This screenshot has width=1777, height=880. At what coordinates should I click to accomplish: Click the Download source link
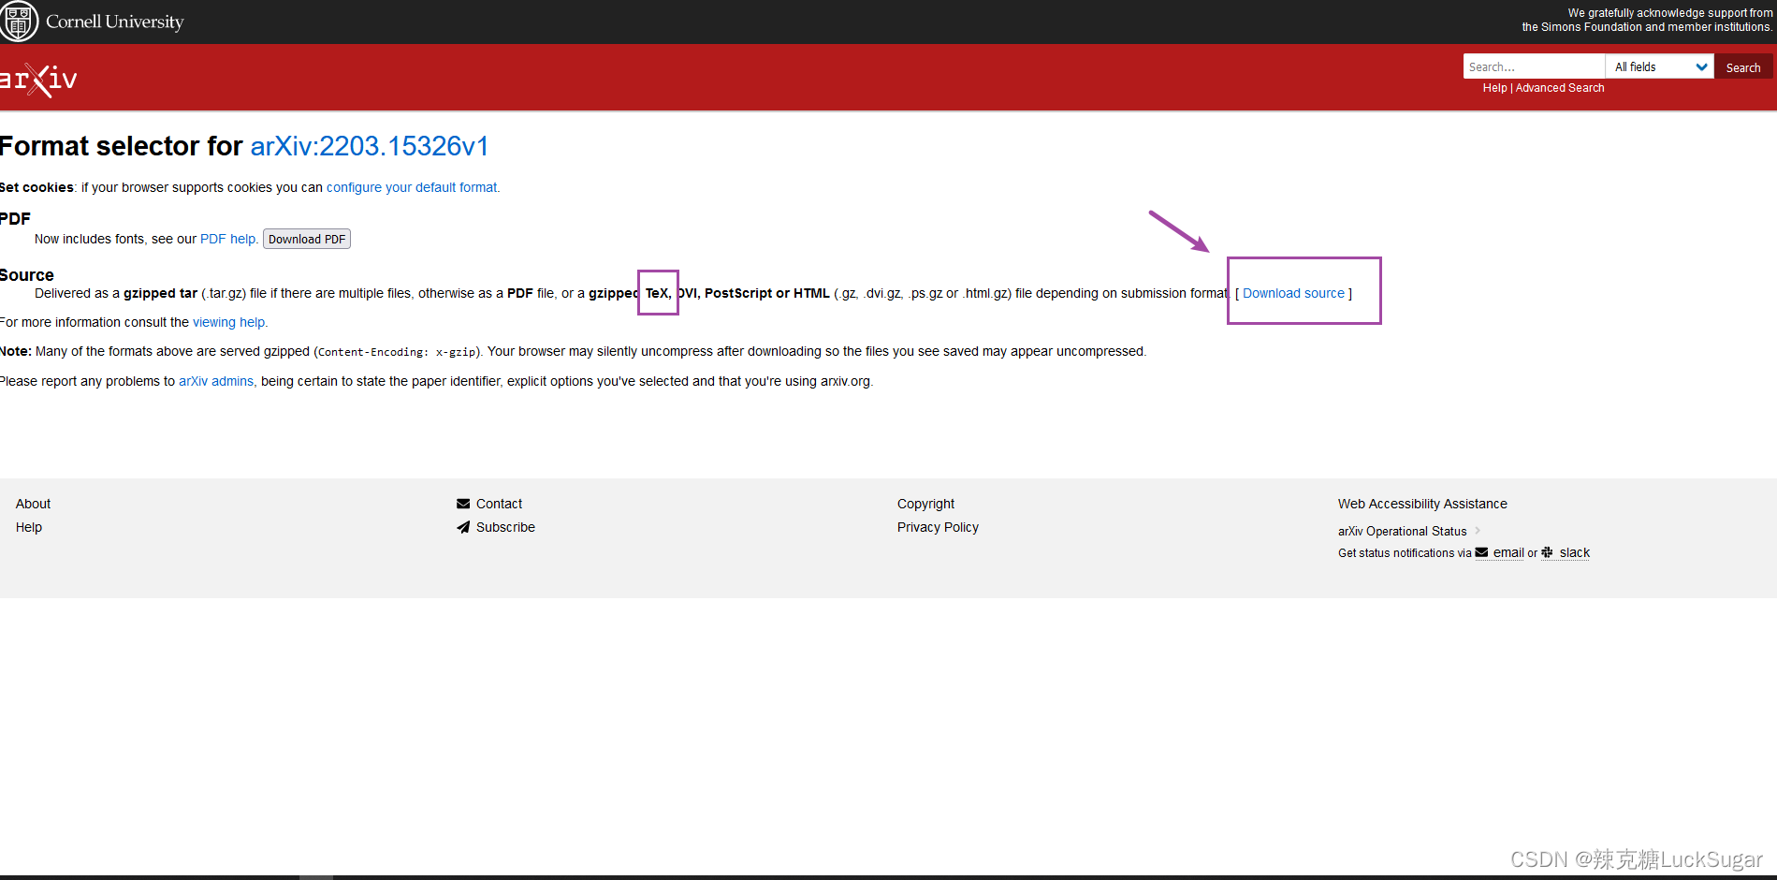click(x=1293, y=293)
